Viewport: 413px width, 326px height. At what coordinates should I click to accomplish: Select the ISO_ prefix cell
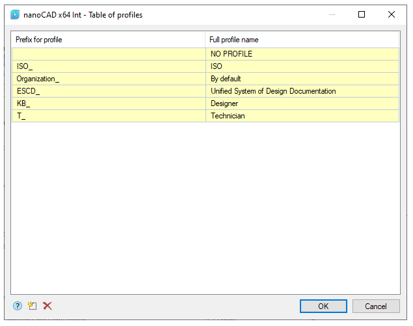[x=108, y=66]
